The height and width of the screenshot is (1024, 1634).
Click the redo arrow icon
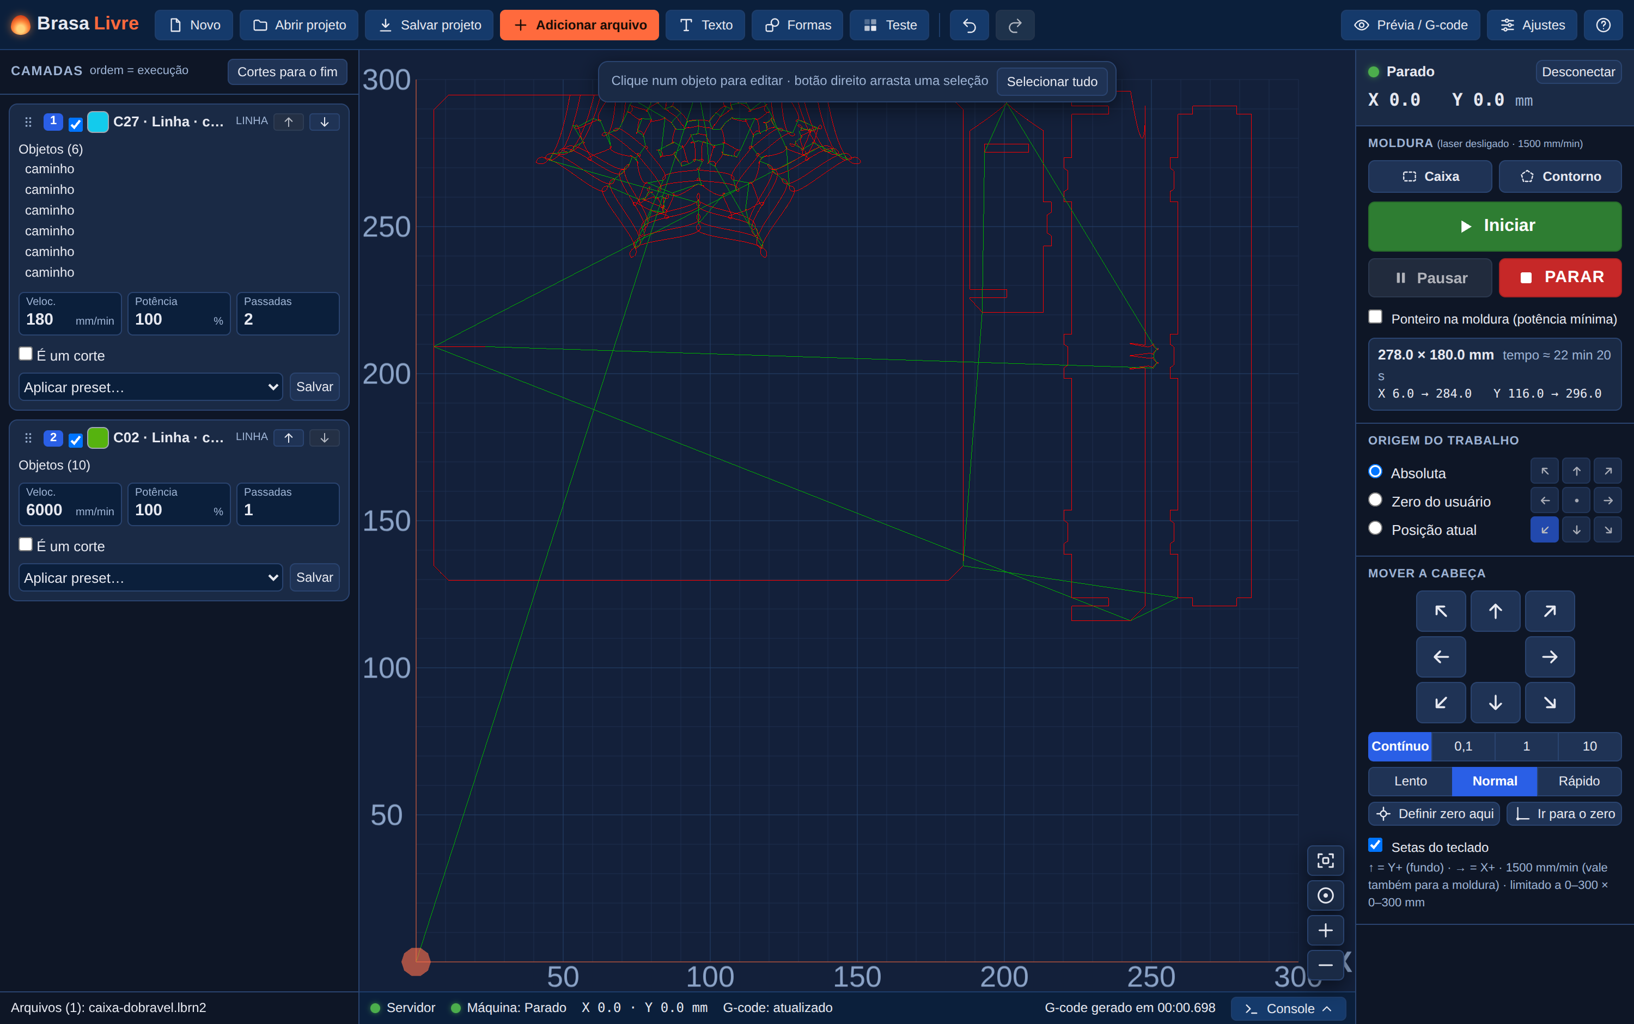(x=1014, y=25)
